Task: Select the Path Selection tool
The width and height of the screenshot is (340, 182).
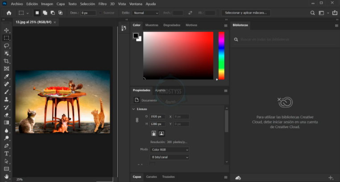Action: point(6,161)
